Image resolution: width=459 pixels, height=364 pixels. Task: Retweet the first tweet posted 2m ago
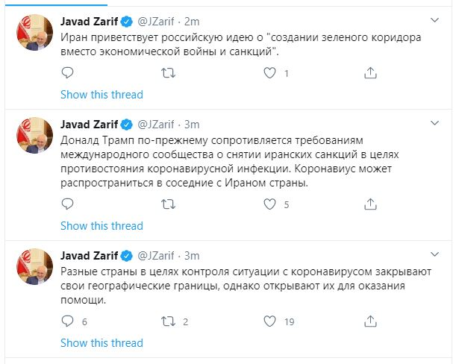[x=169, y=73]
